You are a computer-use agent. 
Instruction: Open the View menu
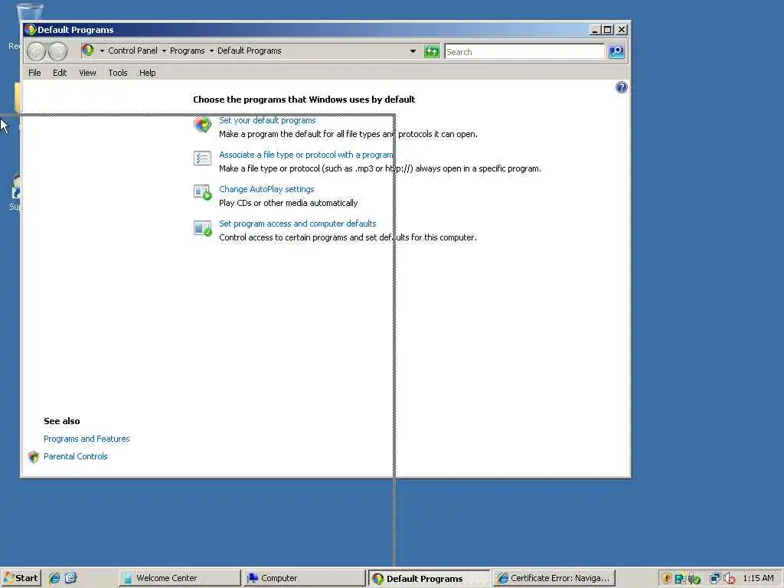pyautogui.click(x=87, y=73)
